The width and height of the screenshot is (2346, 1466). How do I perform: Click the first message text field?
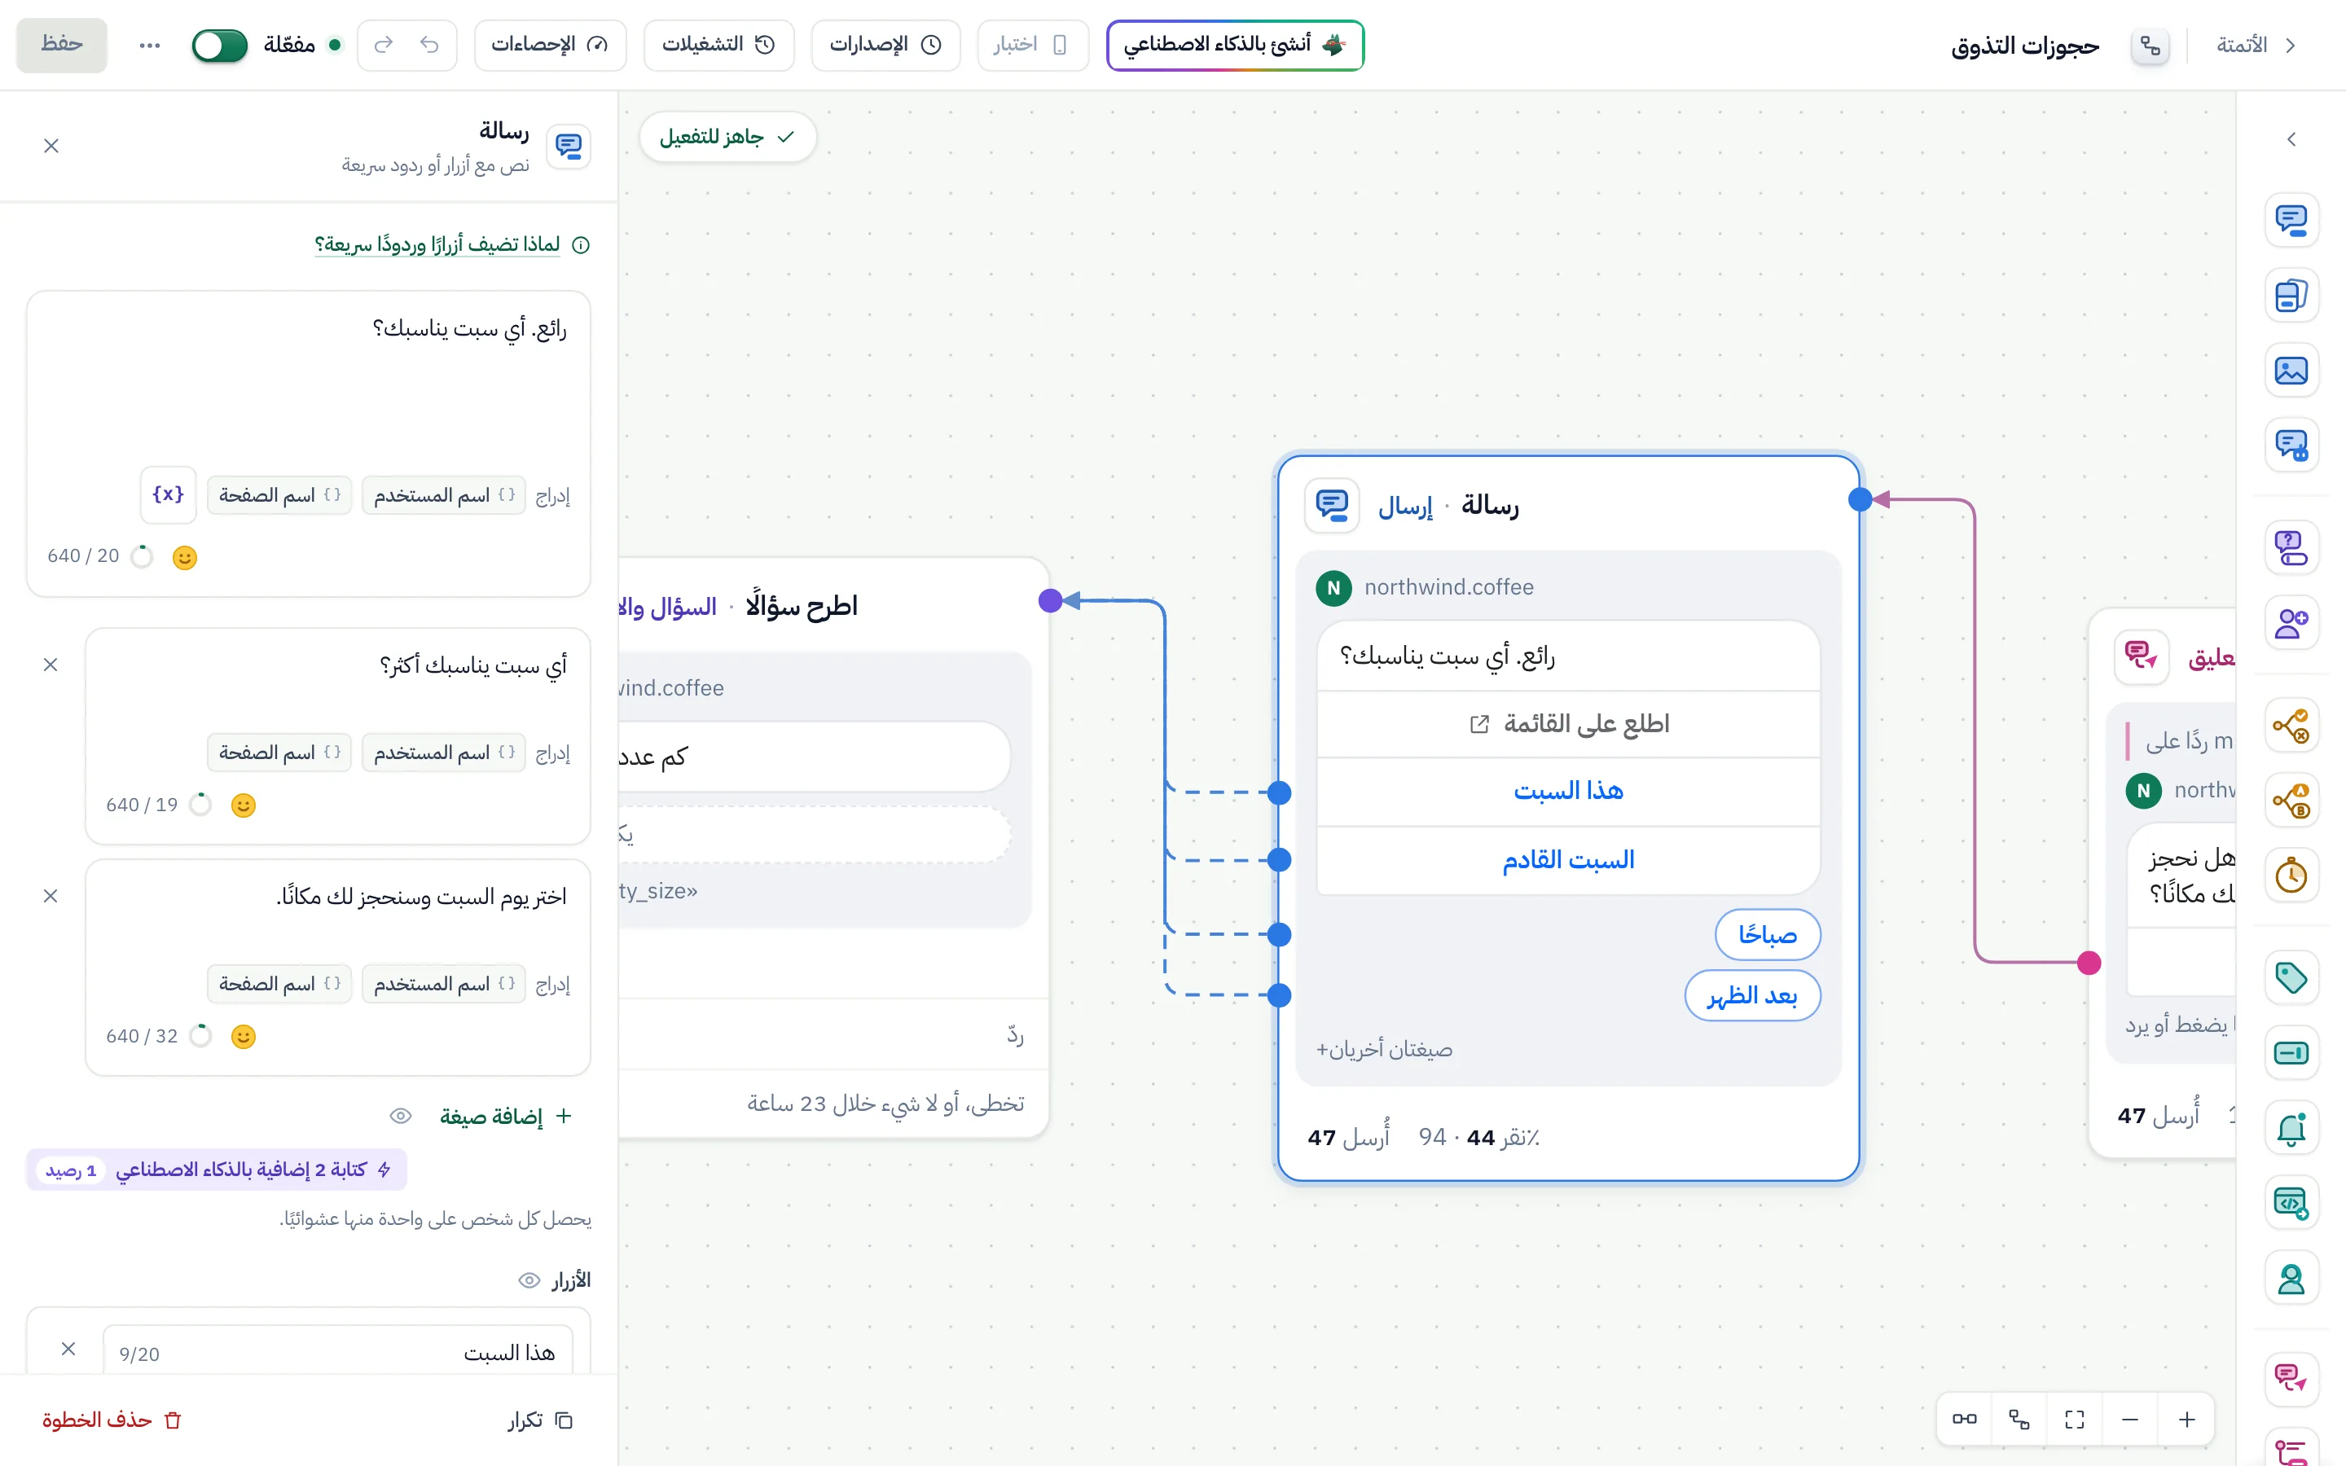tap(308, 383)
